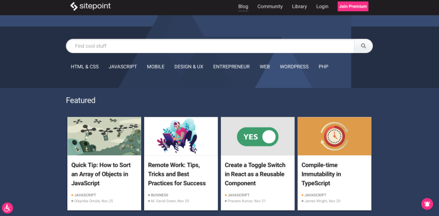The height and width of the screenshot is (216, 439).
Task: Open 'Compile-time Immutability in TypeScript' title
Action: click(x=321, y=174)
